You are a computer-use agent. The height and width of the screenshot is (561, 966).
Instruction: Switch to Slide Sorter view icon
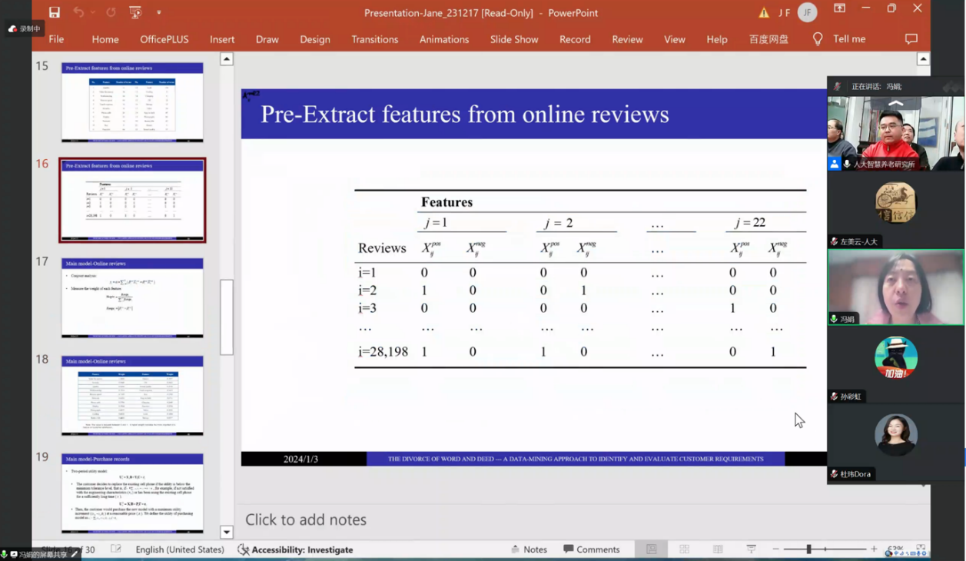pyautogui.click(x=684, y=549)
